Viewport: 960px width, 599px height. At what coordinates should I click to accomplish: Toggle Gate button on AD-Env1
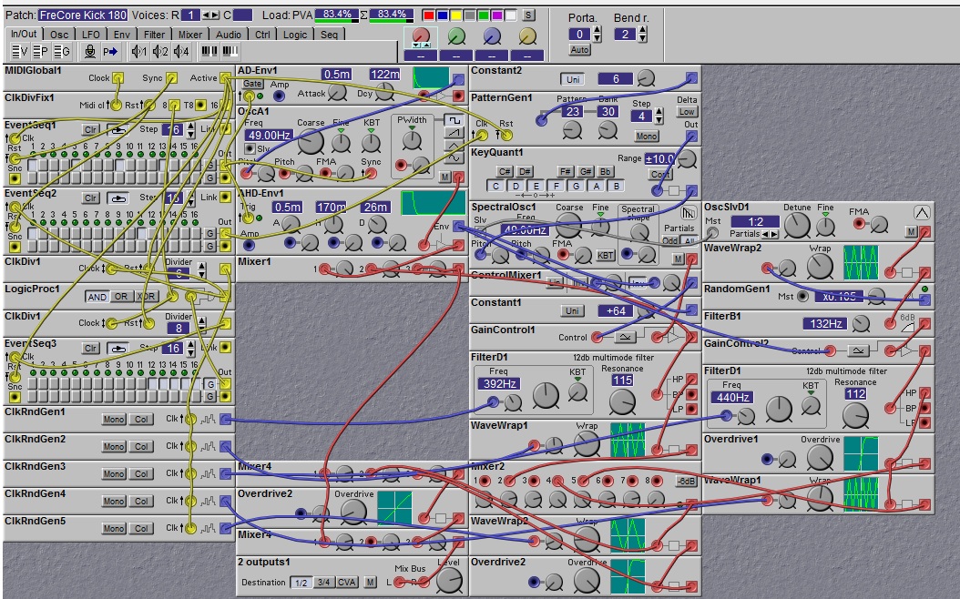252,84
